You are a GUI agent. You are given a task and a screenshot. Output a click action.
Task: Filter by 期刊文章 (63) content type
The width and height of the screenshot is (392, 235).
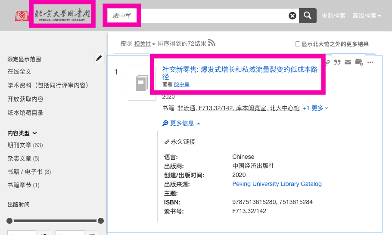point(25,145)
